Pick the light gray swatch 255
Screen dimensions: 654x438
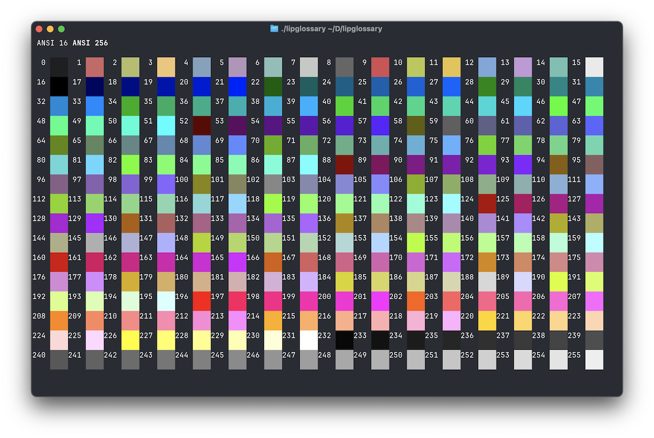pyautogui.click(x=594, y=360)
